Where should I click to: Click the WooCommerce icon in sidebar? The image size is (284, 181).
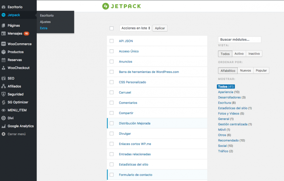[3, 44]
